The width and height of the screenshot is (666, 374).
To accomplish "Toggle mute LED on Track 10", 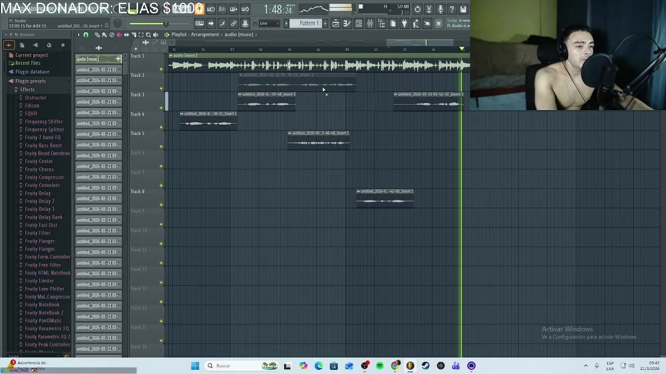I will [x=161, y=244].
